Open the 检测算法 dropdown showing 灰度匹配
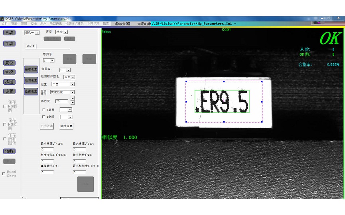Screen dimensions: 345x215 pos(72,92)
